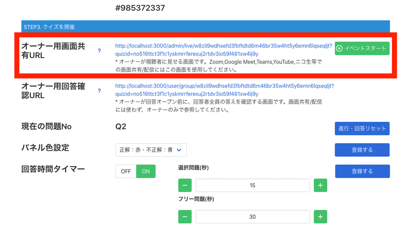Click 登録する next to 回答時間タイマー
This screenshot has height=225, width=414.
point(362,171)
